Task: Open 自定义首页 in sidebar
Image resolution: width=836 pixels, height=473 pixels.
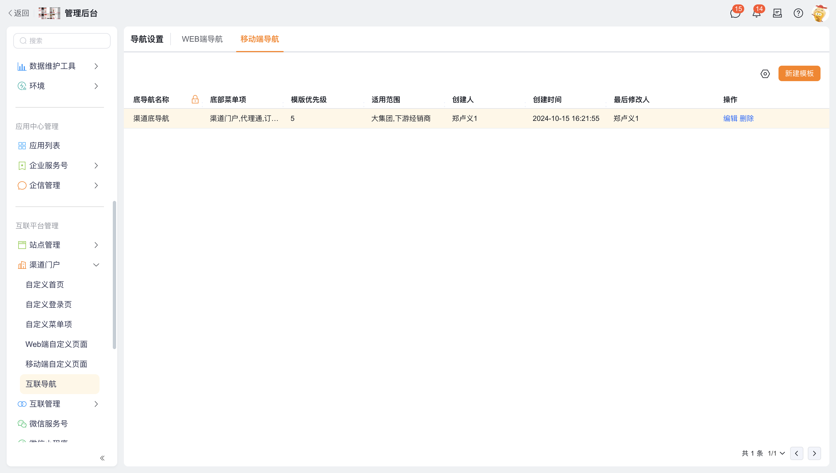Action: (45, 285)
